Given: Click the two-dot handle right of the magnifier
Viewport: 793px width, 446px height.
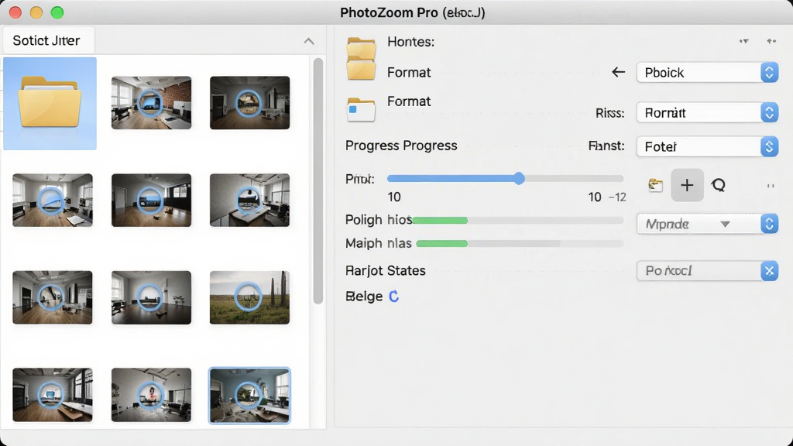Looking at the screenshot, I should 771,186.
